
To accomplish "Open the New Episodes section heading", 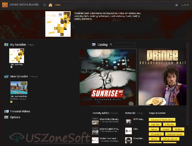I will coord(19,76).
